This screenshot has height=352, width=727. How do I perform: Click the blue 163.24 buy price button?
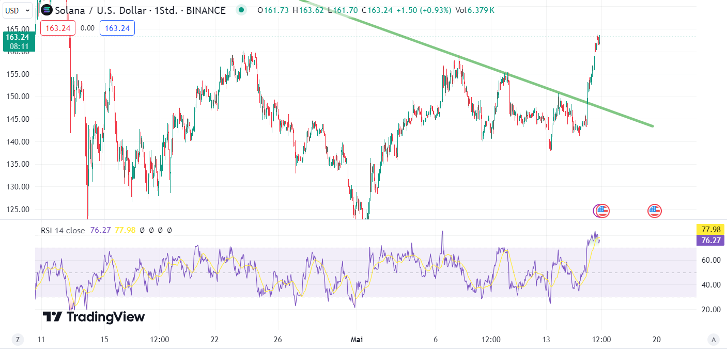(117, 28)
